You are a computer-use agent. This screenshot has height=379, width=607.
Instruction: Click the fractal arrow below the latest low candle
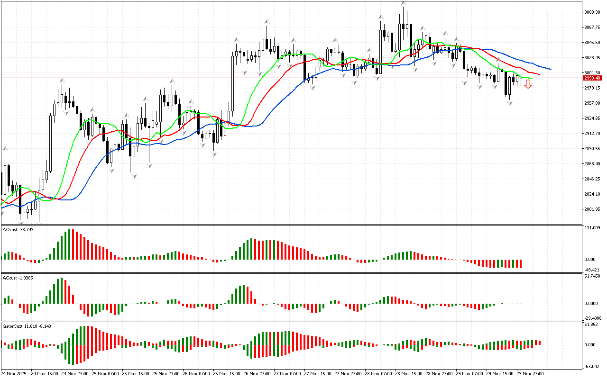[510, 103]
